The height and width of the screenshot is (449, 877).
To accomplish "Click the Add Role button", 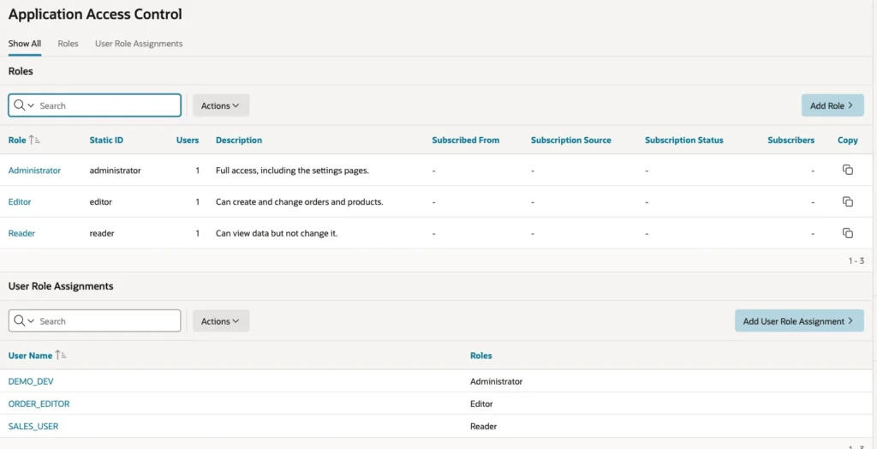I will tap(832, 105).
